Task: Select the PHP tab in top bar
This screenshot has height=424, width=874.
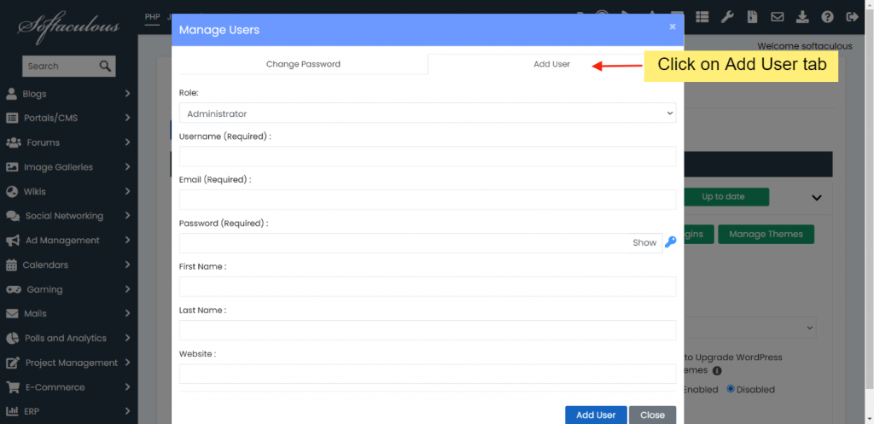Action: pyautogui.click(x=152, y=17)
